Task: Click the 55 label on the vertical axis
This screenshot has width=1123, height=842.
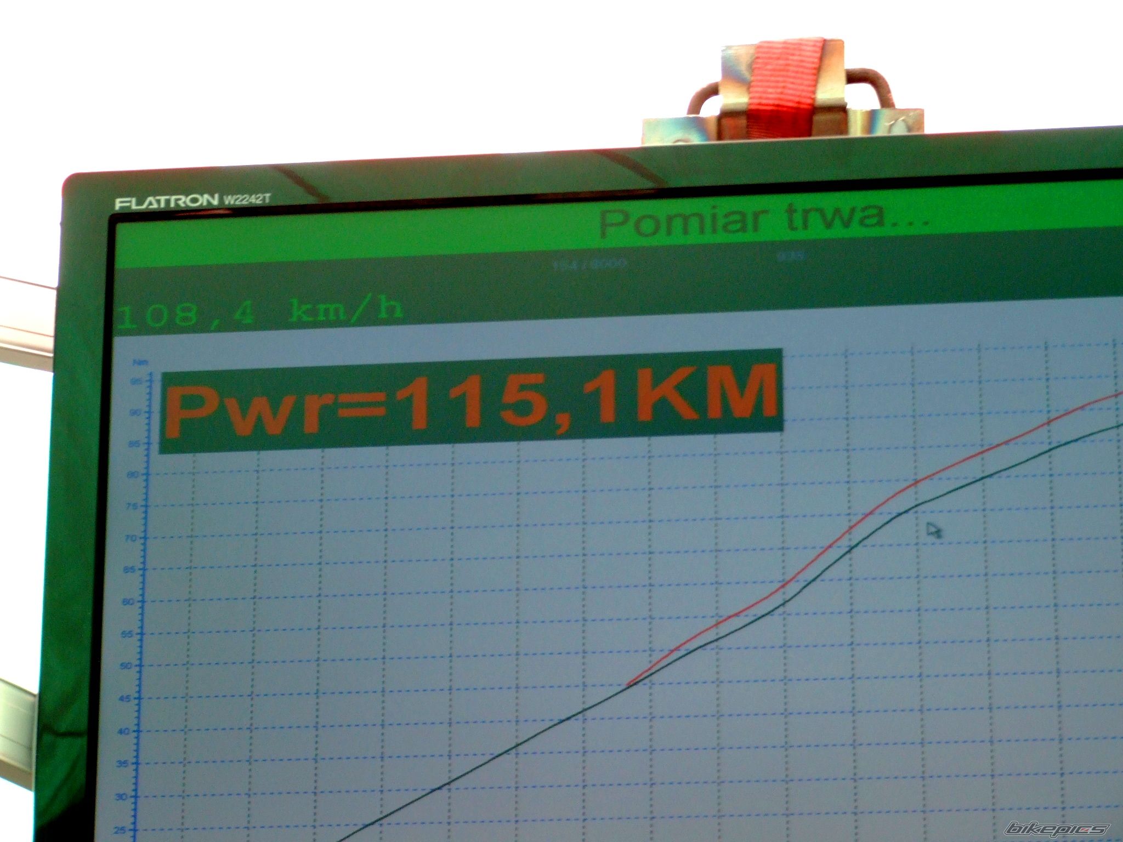Action: coord(127,634)
